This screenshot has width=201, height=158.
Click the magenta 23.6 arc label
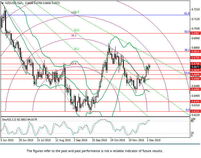point(74,64)
